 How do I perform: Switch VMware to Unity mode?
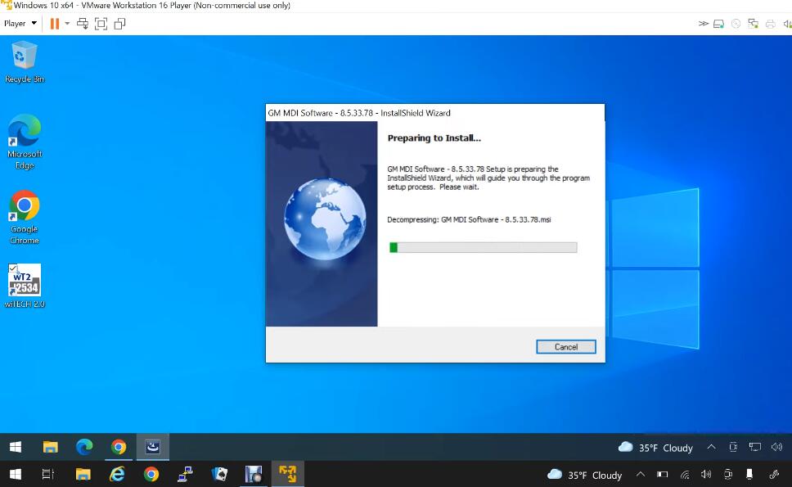[x=119, y=24]
